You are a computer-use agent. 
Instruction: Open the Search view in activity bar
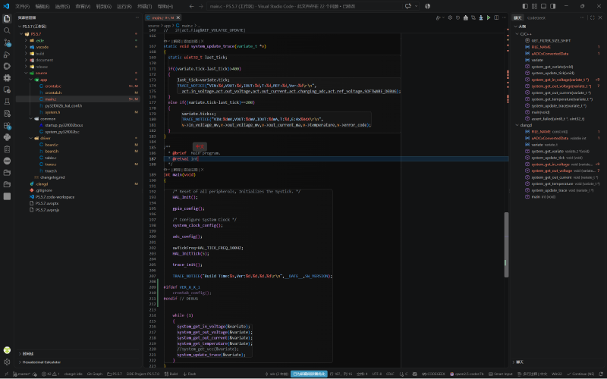(x=7, y=30)
